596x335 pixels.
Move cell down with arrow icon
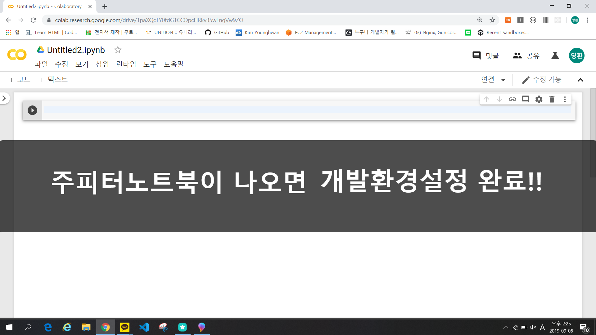pyautogui.click(x=499, y=99)
